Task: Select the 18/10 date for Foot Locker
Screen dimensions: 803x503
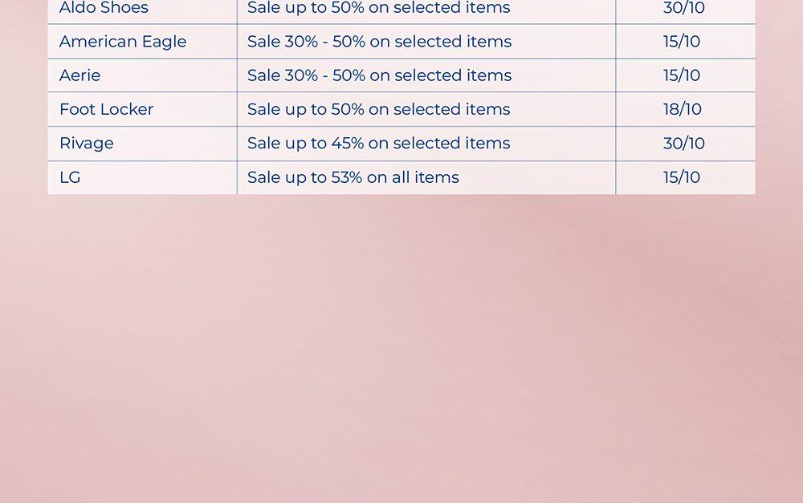Action: [682, 109]
